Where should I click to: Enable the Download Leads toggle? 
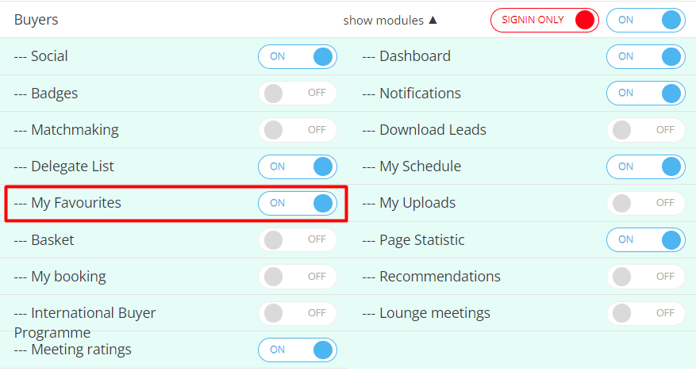click(x=645, y=129)
